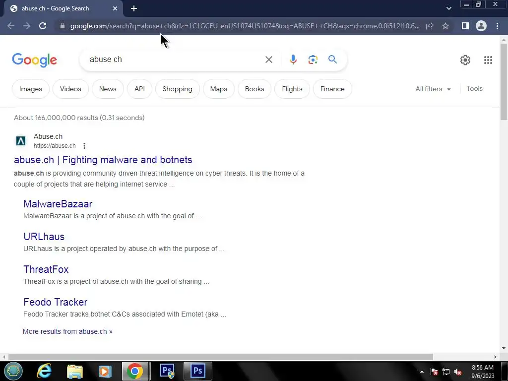Click More results from abuse.ch
508x381 pixels.
[x=67, y=331]
